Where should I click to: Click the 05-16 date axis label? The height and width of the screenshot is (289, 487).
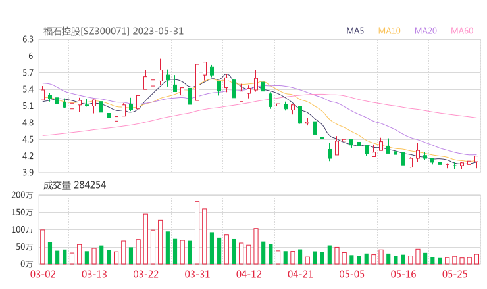coord(403,274)
